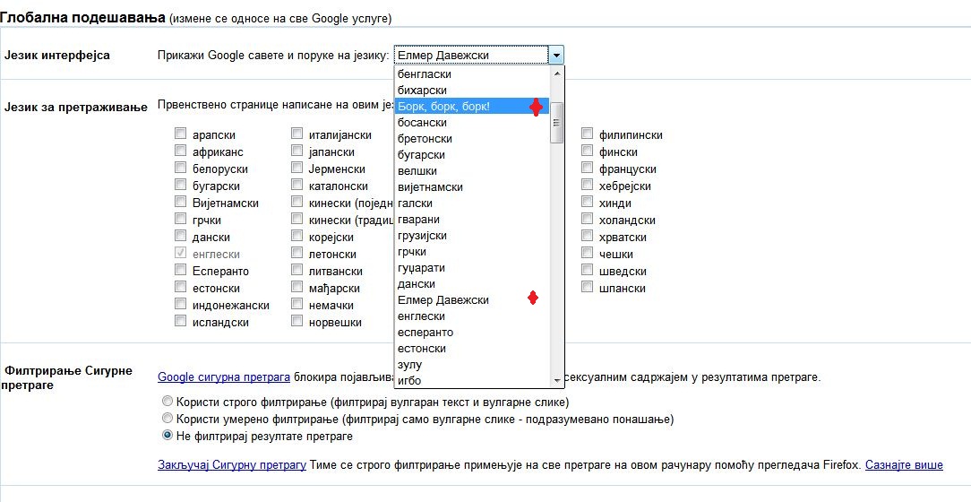Choose the "Користи умерено филтрирање" option
Viewport: 971px width, 502px height.
[167, 419]
